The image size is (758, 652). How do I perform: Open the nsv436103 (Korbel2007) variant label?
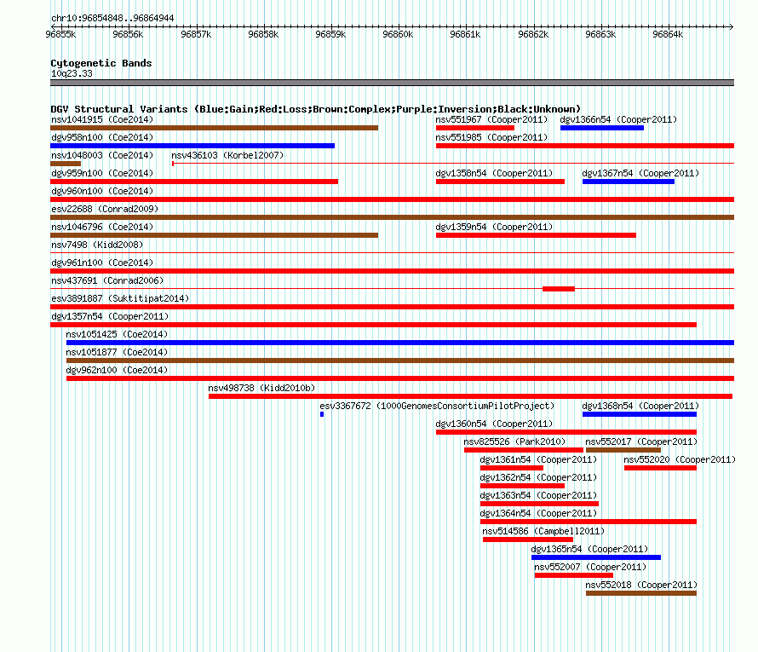coord(227,155)
